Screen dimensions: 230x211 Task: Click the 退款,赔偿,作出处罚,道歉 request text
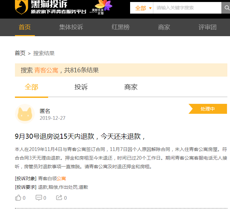tap(63, 187)
